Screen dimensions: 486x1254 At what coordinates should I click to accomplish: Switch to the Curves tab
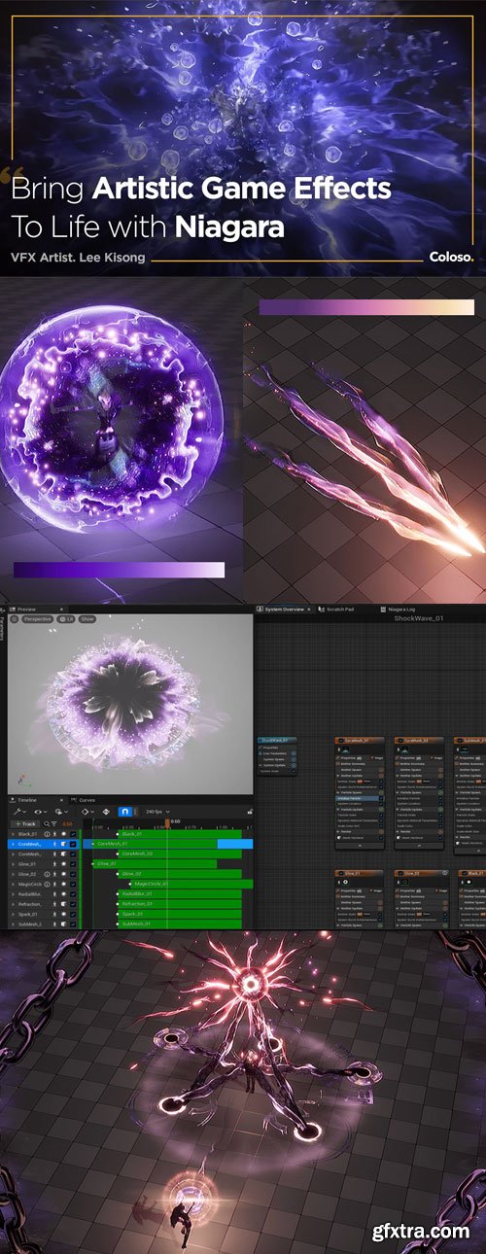[x=86, y=800]
